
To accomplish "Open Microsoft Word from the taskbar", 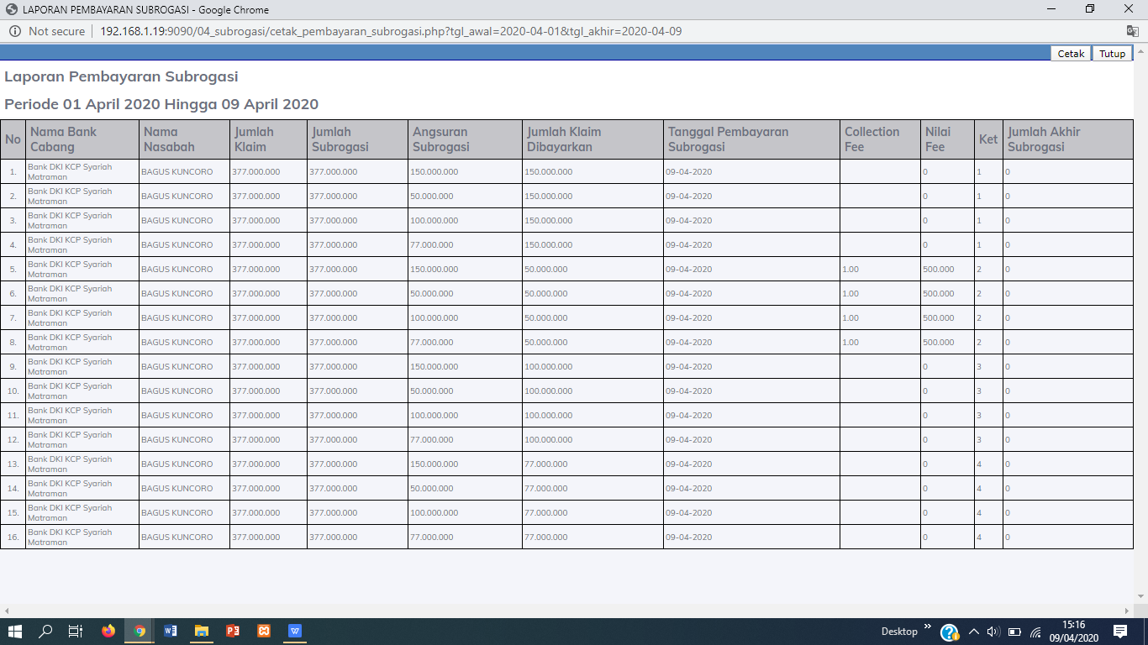I will [x=171, y=631].
